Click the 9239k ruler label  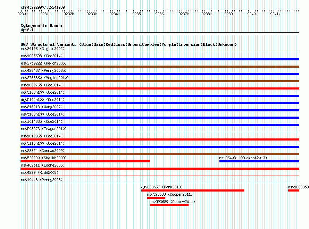229,14
